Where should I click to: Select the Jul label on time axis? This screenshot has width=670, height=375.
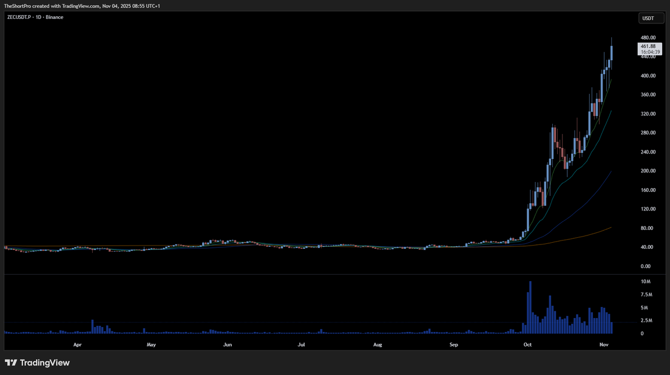click(x=301, y=345)
